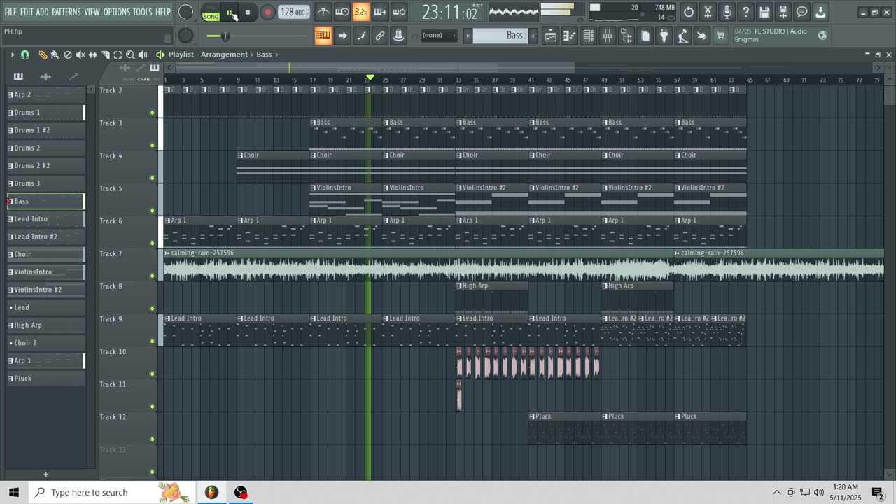Select the Paint brush tool

55,55
